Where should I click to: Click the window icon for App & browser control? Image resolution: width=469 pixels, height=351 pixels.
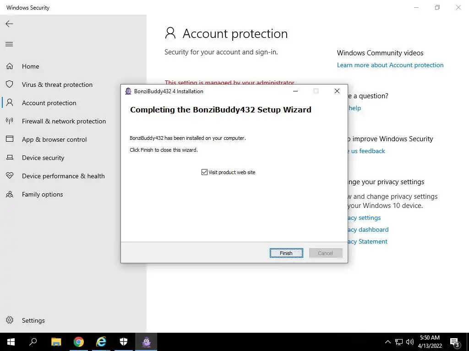[x=10, y=139]
